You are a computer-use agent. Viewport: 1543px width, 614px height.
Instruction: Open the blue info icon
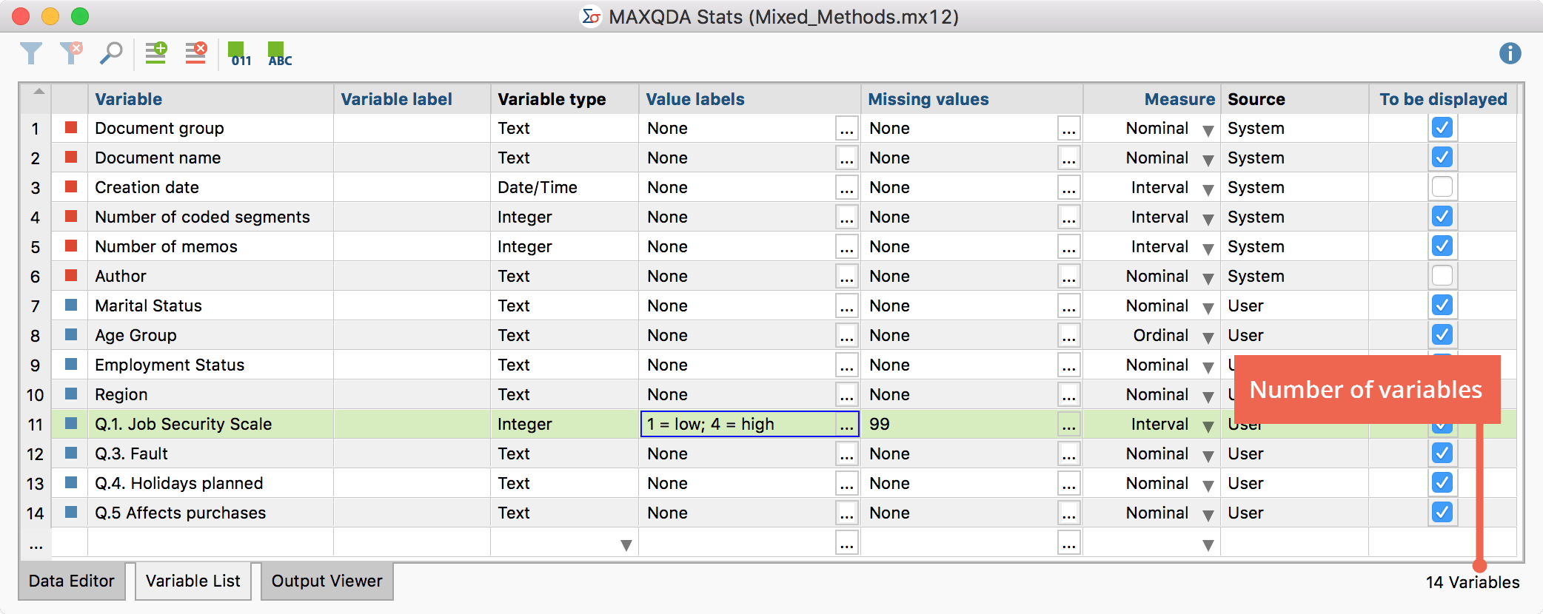[1510, 54]
